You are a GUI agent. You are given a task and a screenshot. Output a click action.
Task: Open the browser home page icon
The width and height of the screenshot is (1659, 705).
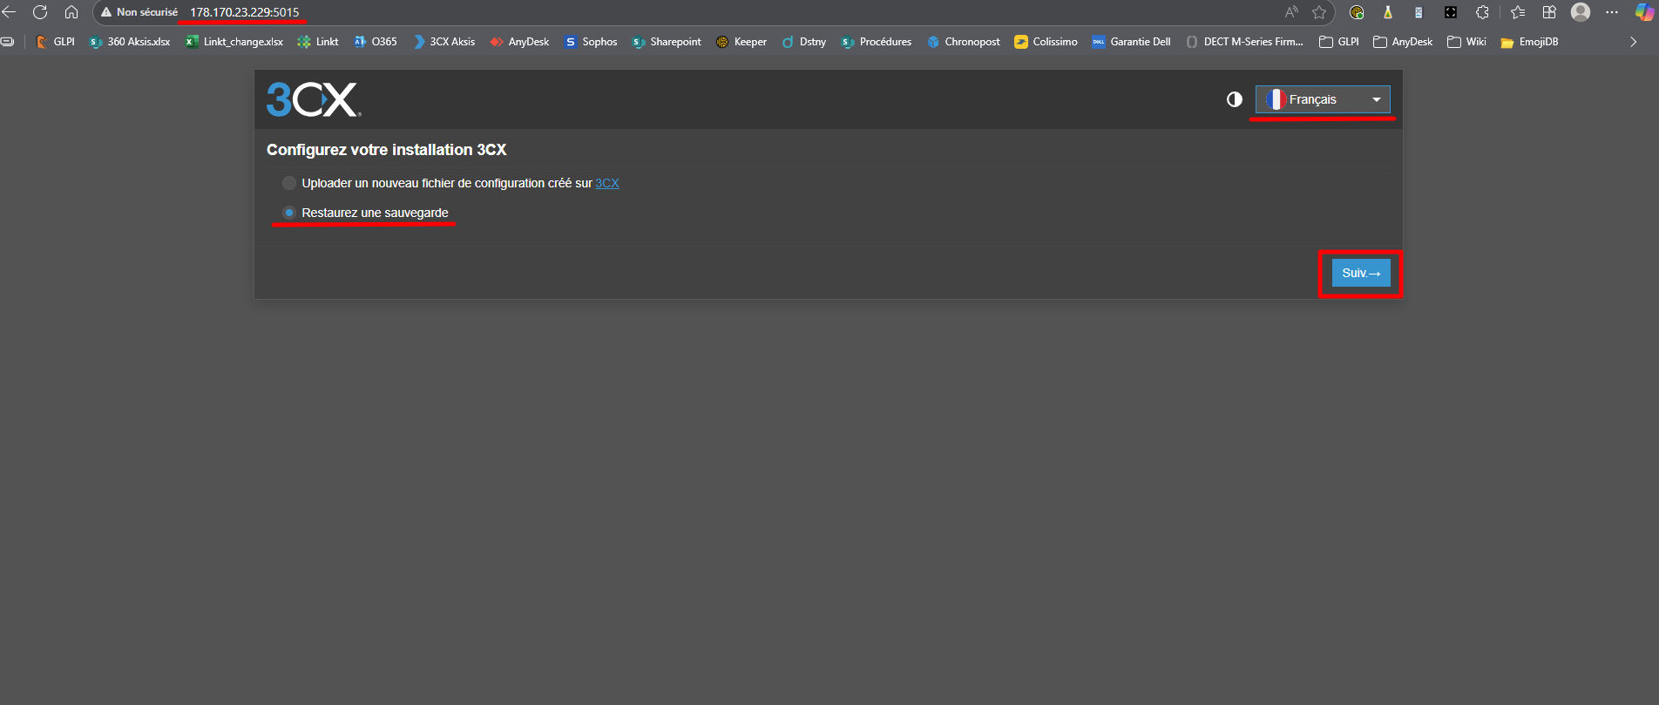71,12
